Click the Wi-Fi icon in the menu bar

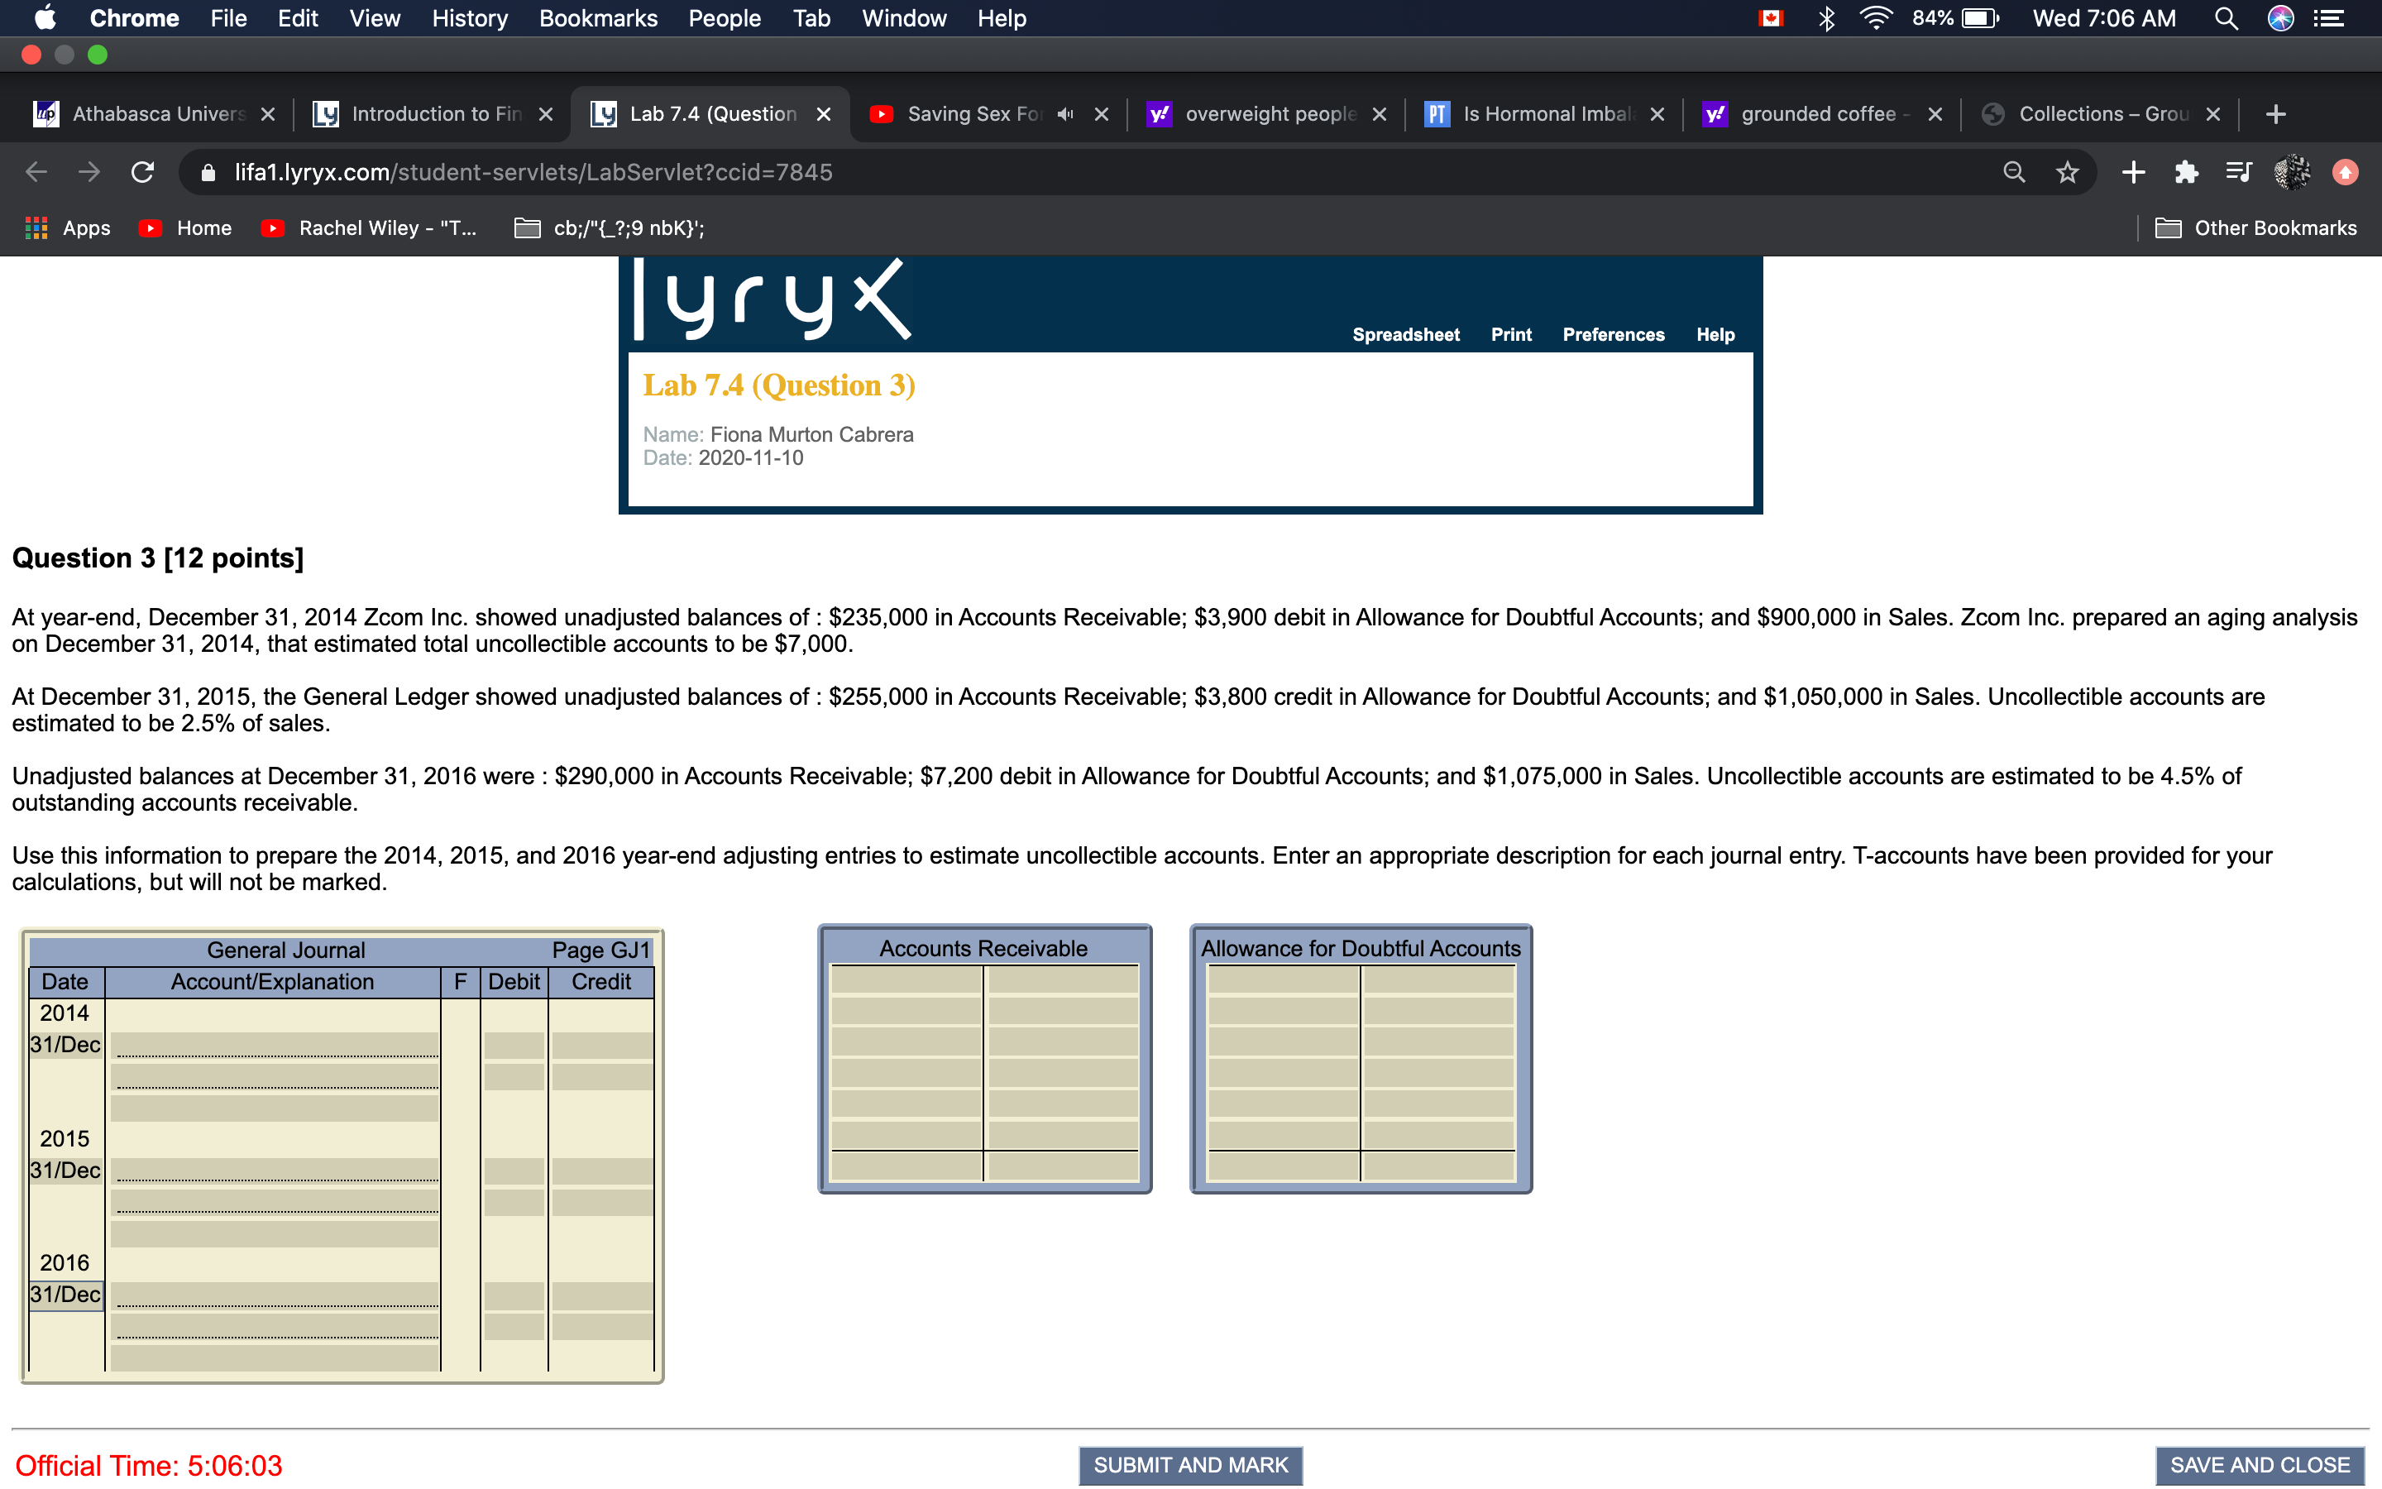(x=1876, y=17)
